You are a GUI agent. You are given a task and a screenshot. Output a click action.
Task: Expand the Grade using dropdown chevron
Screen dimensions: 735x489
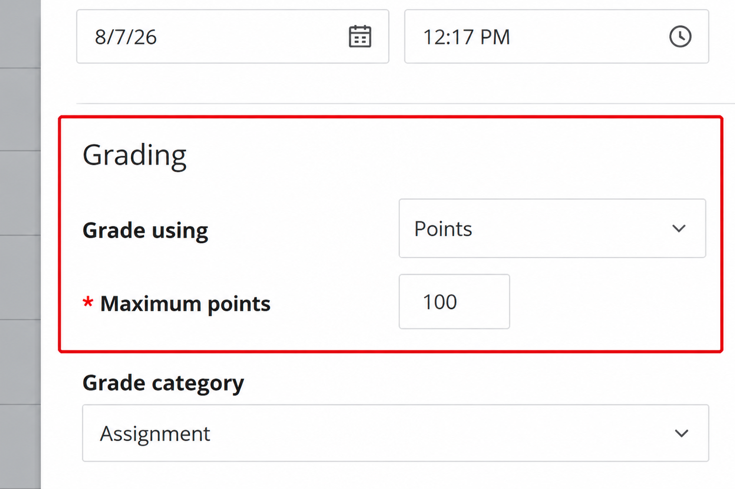679,228
